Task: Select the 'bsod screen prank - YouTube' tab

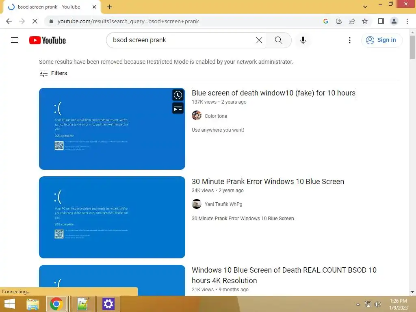Action: point(52,7)
